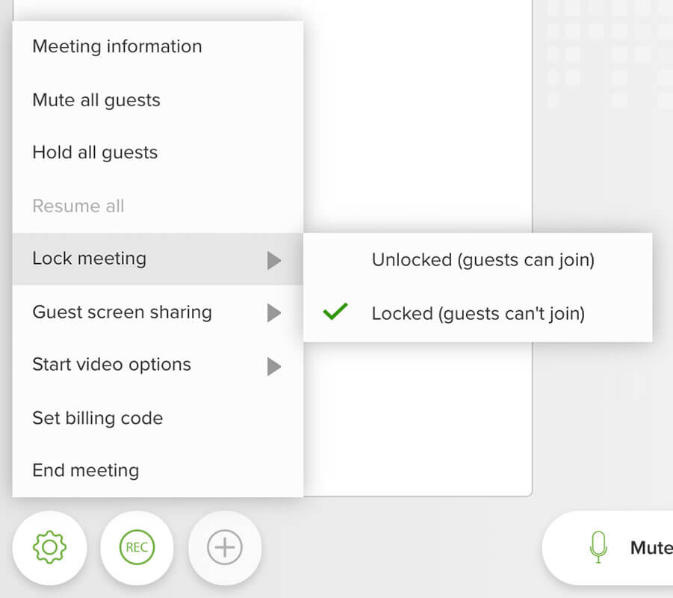Image resolution: width=673 pixels, height=598 pixels.
Task: Expand the Lock meeting submenu arrow
Action: coord(274,260)
